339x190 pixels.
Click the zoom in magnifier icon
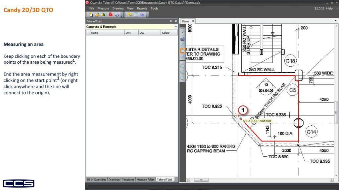click(182, 73)
